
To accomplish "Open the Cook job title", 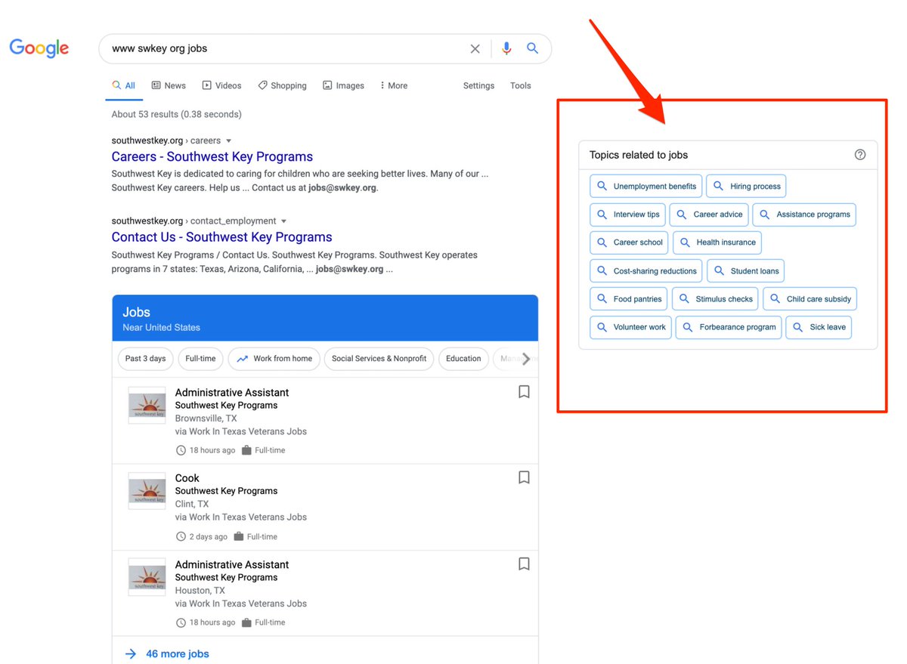I will coord(187,478).
